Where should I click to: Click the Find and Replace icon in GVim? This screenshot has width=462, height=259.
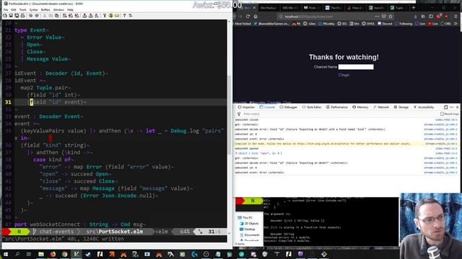pos(64,16)
